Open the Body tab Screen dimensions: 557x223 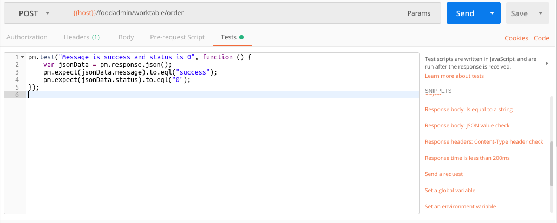pyautogui.click(x=126, y=37)
